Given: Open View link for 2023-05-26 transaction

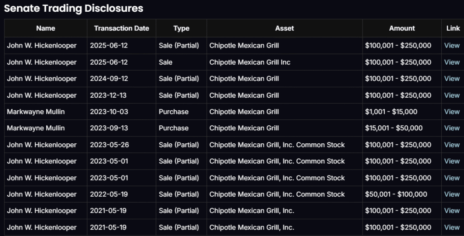Looking at the screenshot, I should (452, 145).
